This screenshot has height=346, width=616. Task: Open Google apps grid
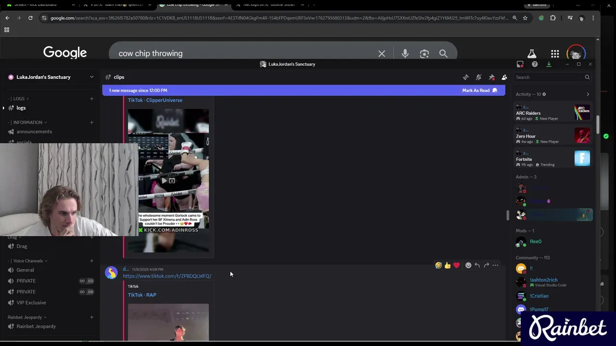coord(555,54)
